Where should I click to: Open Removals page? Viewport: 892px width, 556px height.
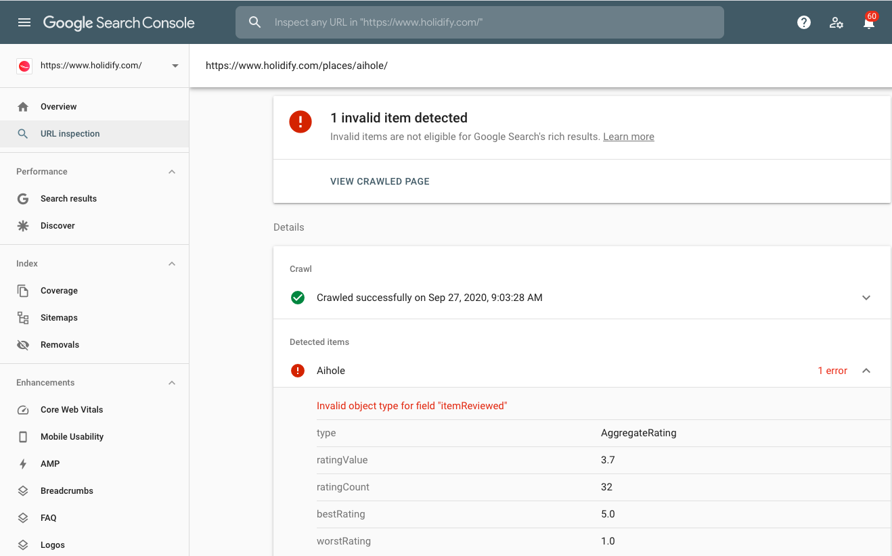point(95,345)
